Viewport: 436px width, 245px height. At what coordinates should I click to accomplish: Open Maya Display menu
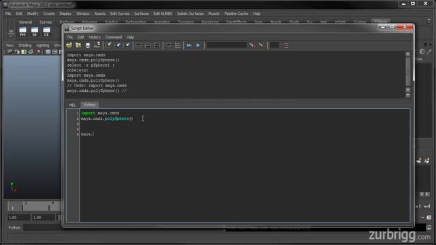(65, 14)
